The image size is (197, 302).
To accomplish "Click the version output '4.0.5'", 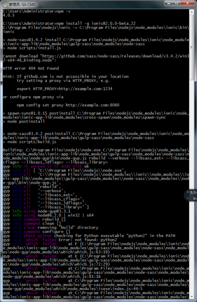I will pos(9,15).
